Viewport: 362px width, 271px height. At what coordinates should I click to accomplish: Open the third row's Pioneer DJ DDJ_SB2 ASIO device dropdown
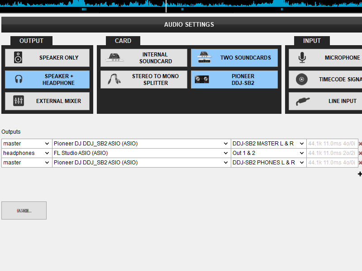(142, 163)
